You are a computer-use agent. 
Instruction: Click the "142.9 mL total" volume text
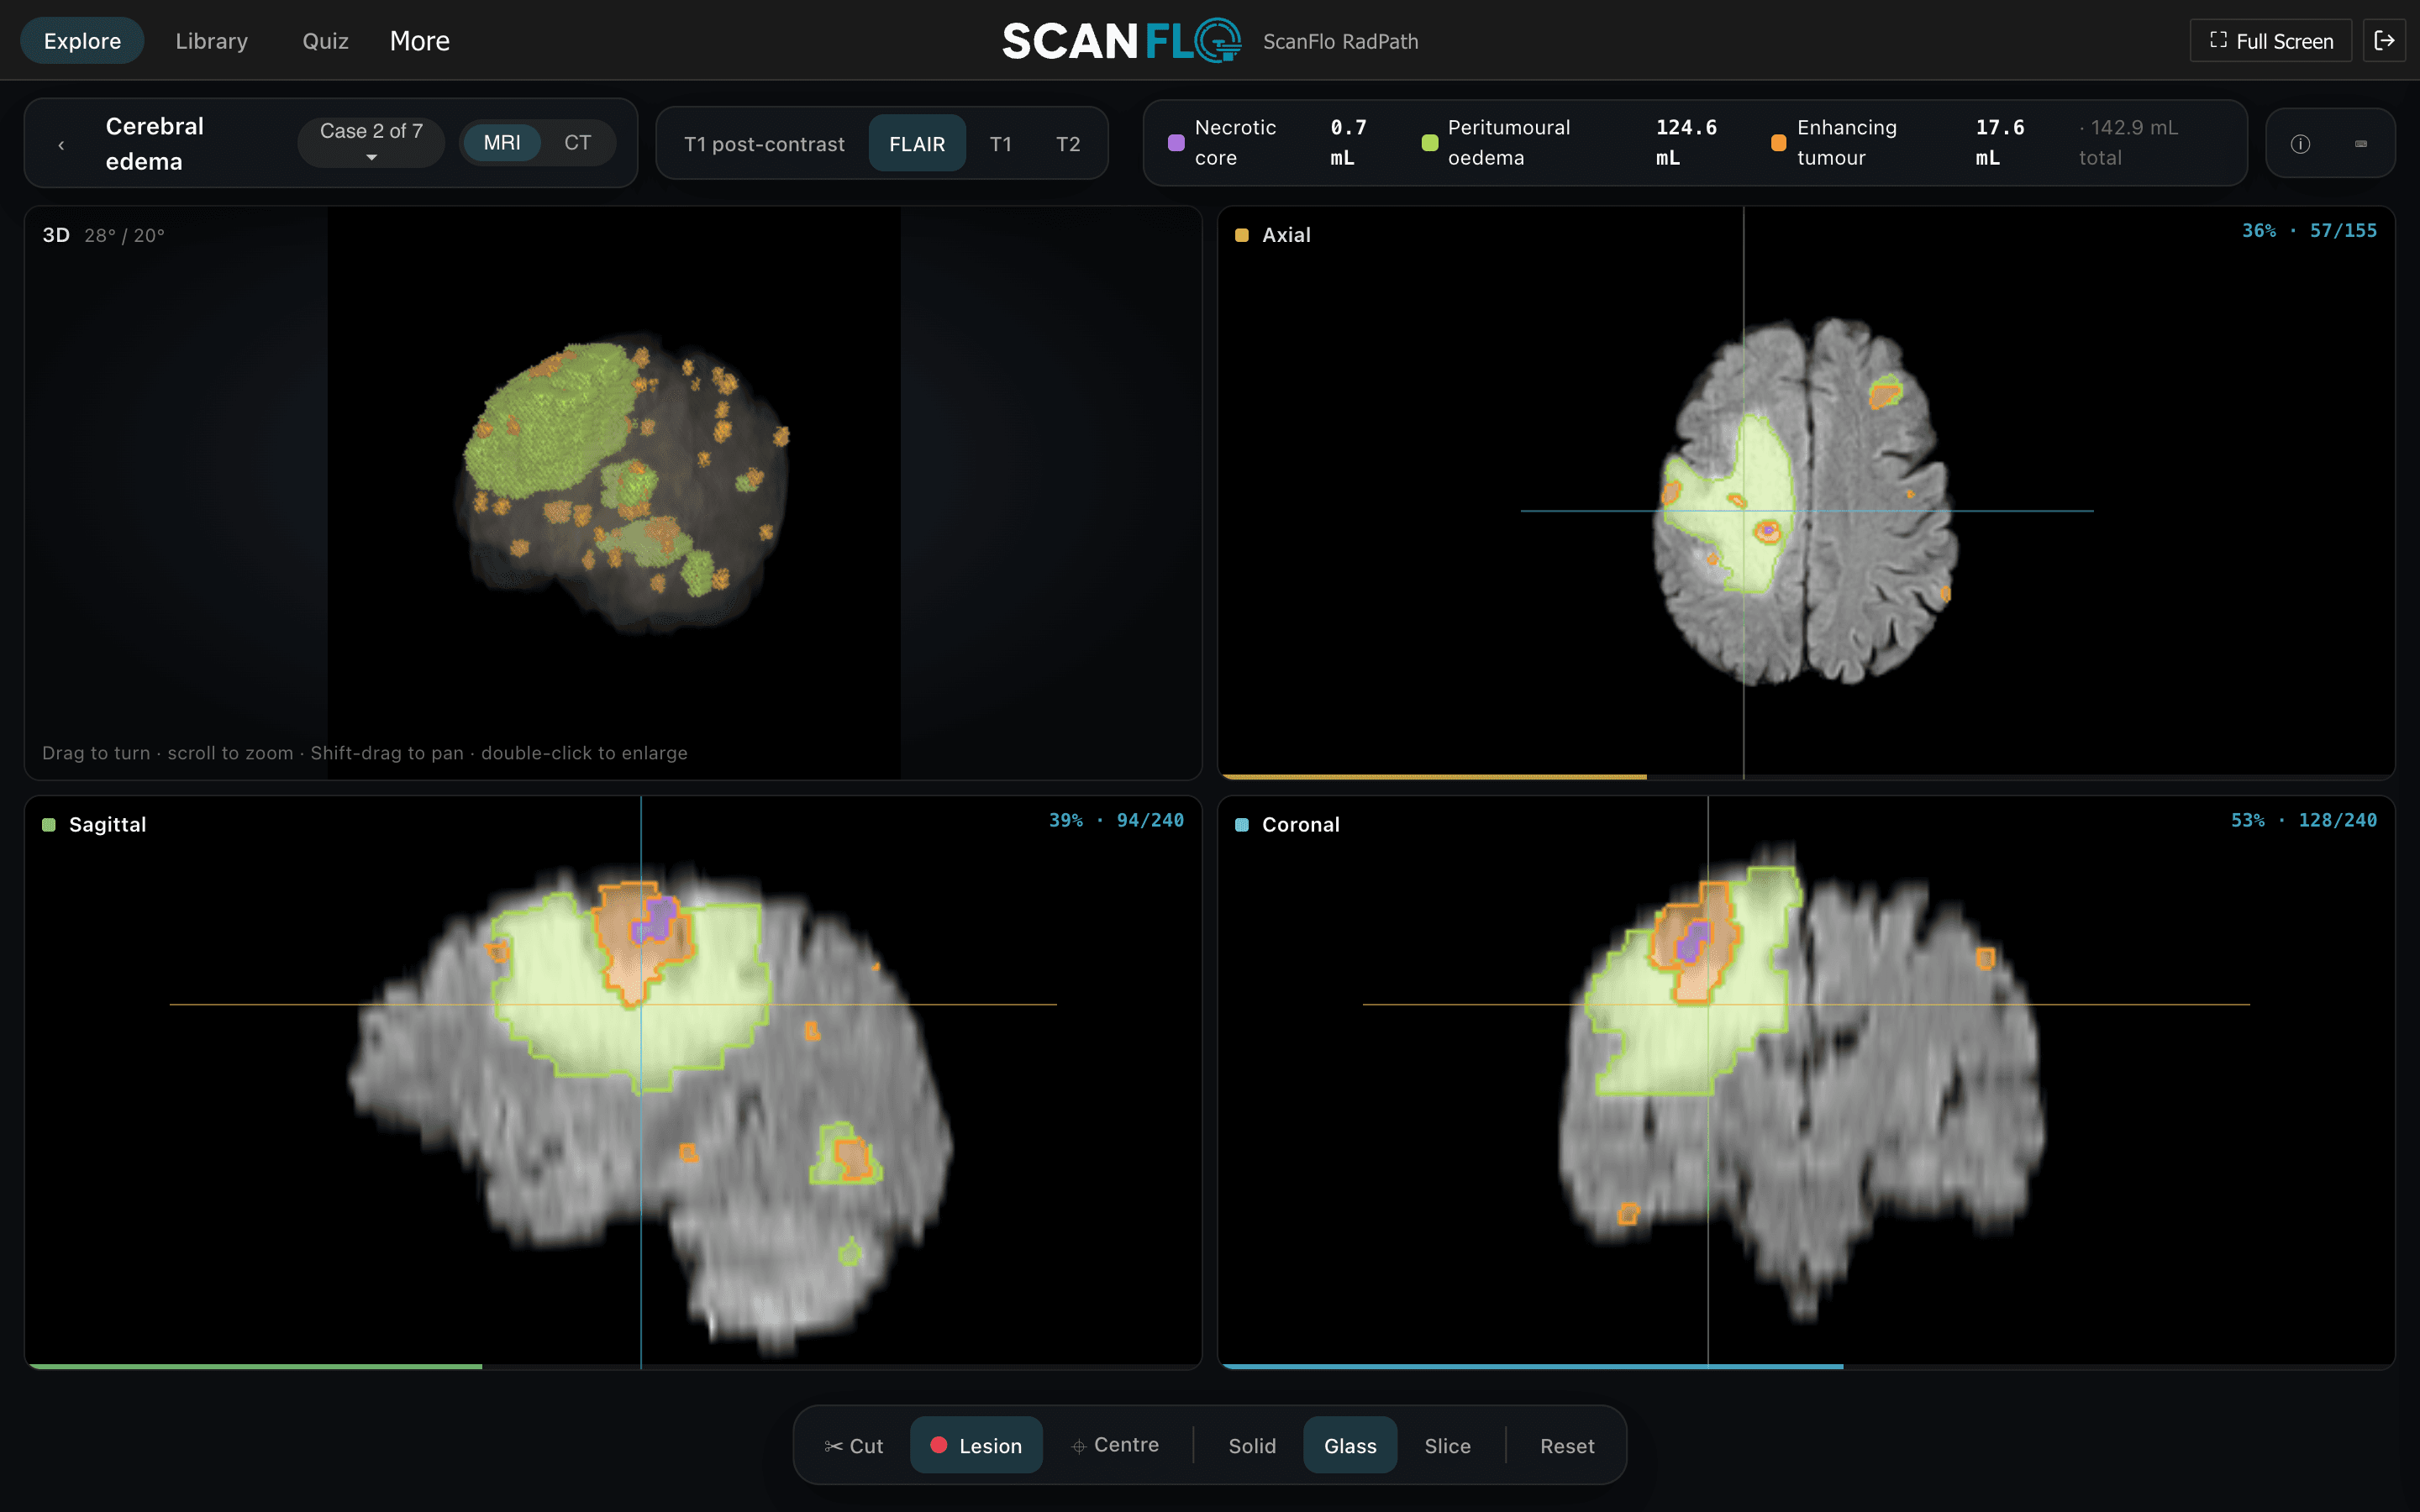coord(2128,143)
